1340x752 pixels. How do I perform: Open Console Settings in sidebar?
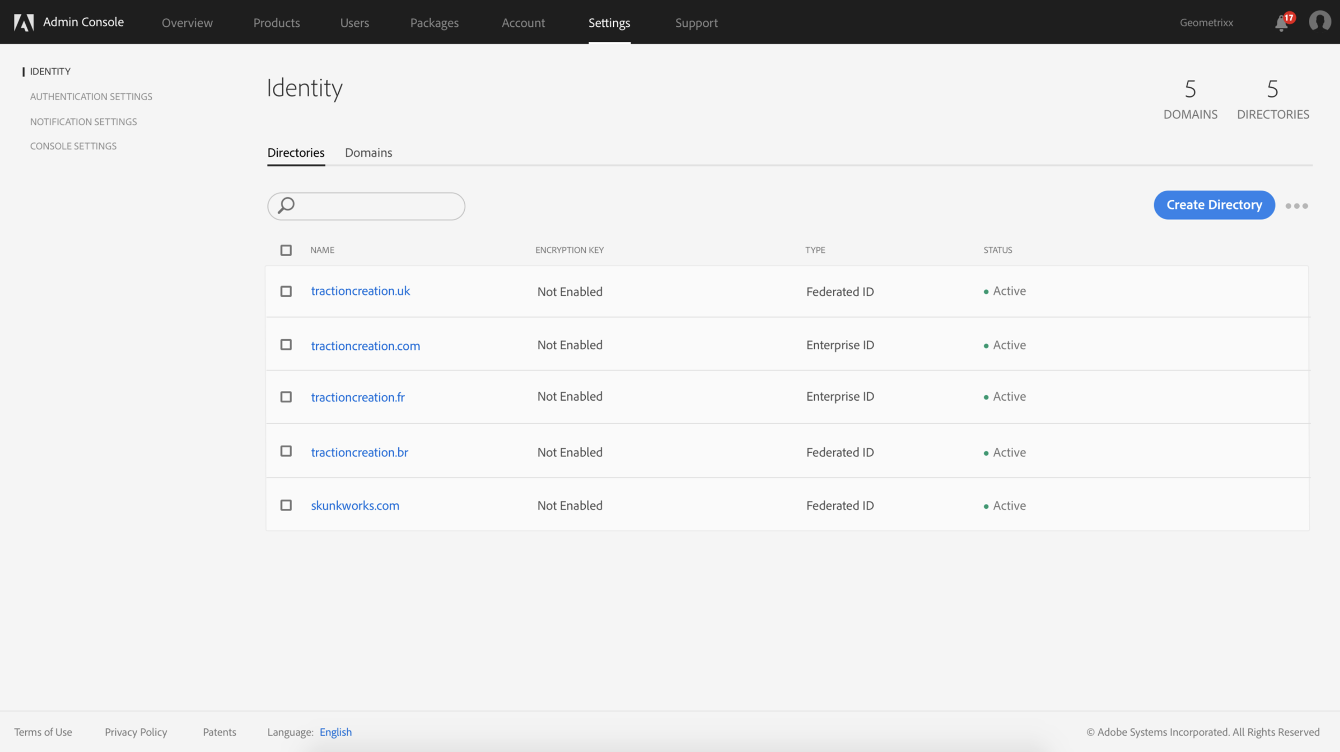point(73,146)
